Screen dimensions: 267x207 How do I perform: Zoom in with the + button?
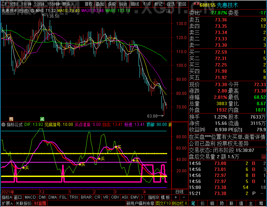point(176,197)
